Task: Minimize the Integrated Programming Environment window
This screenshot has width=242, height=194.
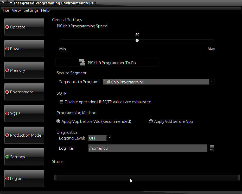Action: tap(10, 2)
